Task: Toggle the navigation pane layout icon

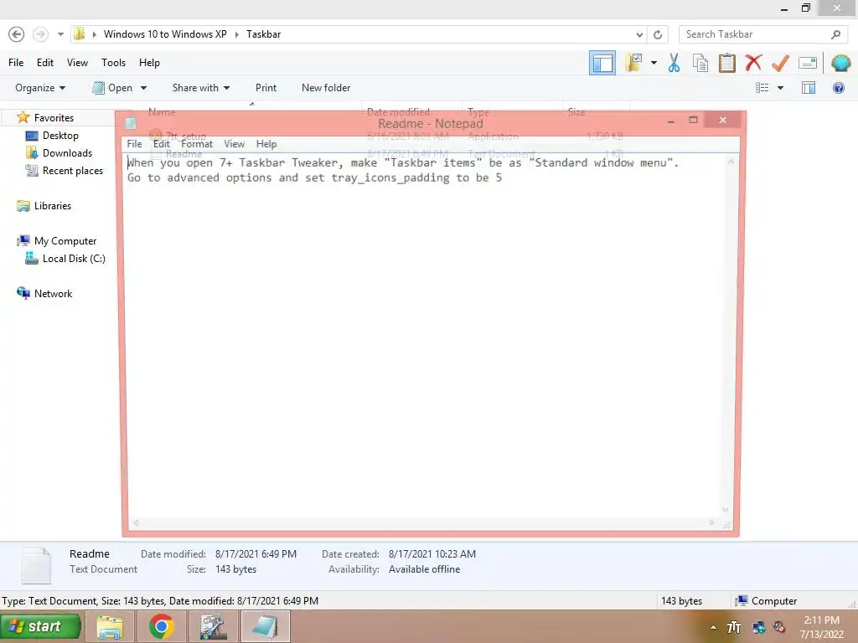Action: (x=602, y=63)
